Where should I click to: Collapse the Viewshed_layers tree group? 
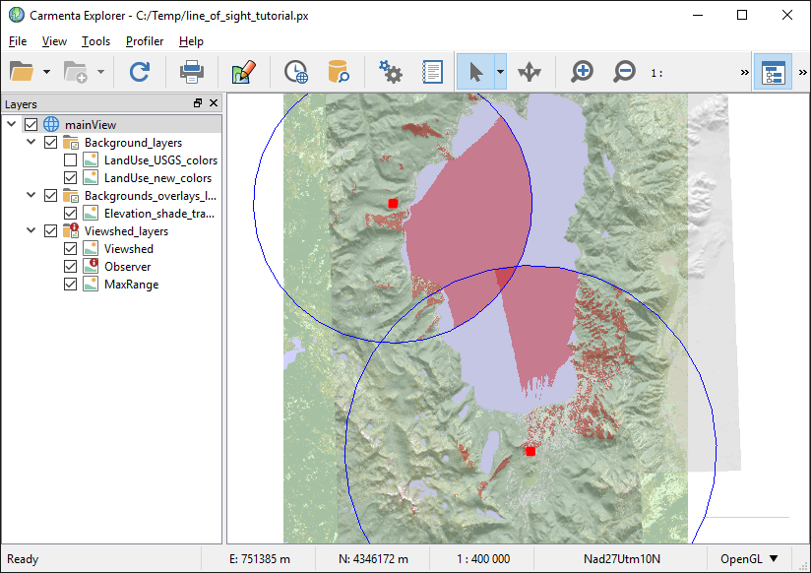tap(31, 231)
